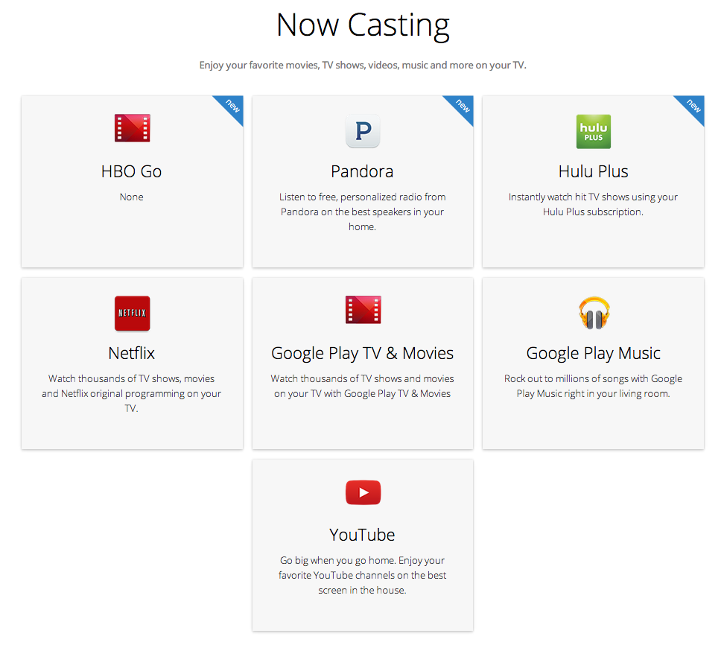Click the Netflix card title text
724x645 pixels.
[131, 353]
